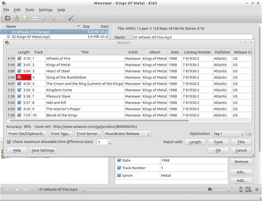Image resolution: width=262 pixels, height=201 pixels.
Task: Go to next file with toolbar arrow
Action: point(54,18)
